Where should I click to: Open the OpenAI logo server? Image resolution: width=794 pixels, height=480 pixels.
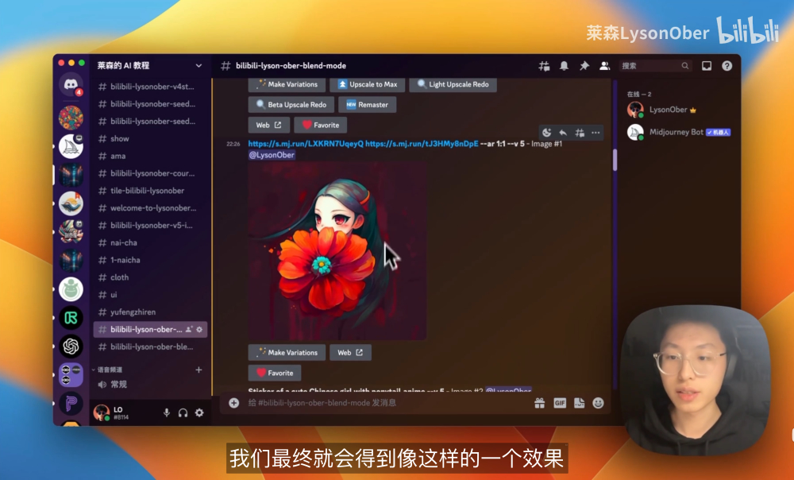coord(71,346)
